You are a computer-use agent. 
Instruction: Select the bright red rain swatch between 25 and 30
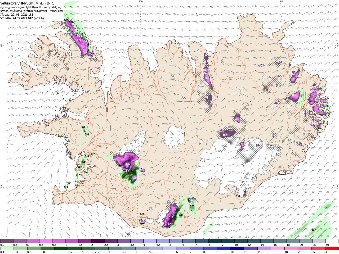click(x=332, y=249)
